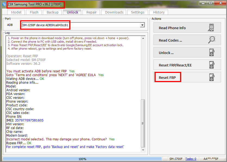Click the Z3X app icon in title bar

pyautogui.click(x=4, y=4)
